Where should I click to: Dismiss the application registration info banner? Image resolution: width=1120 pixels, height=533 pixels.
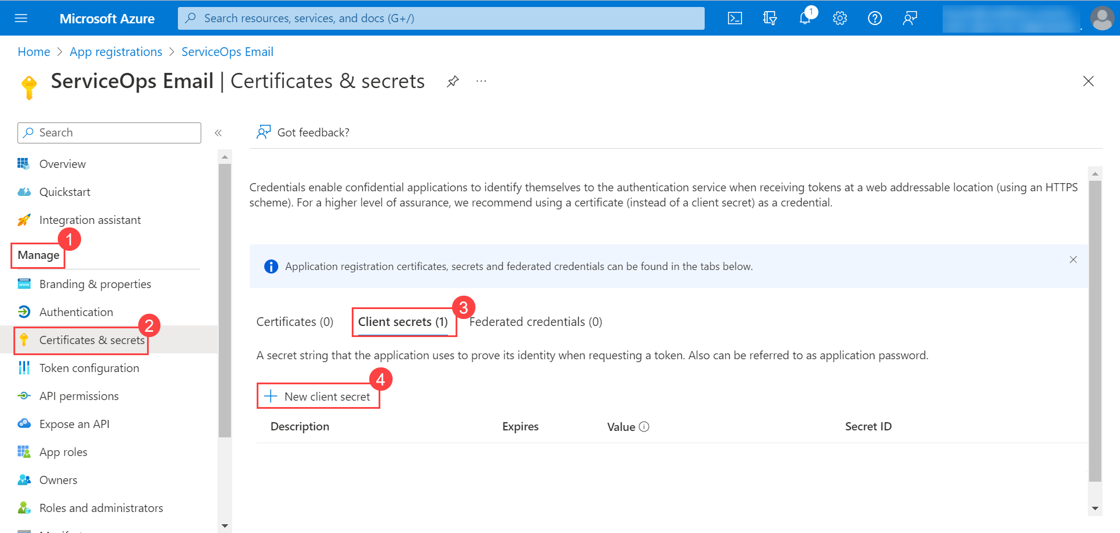[x=1073, y=260]
